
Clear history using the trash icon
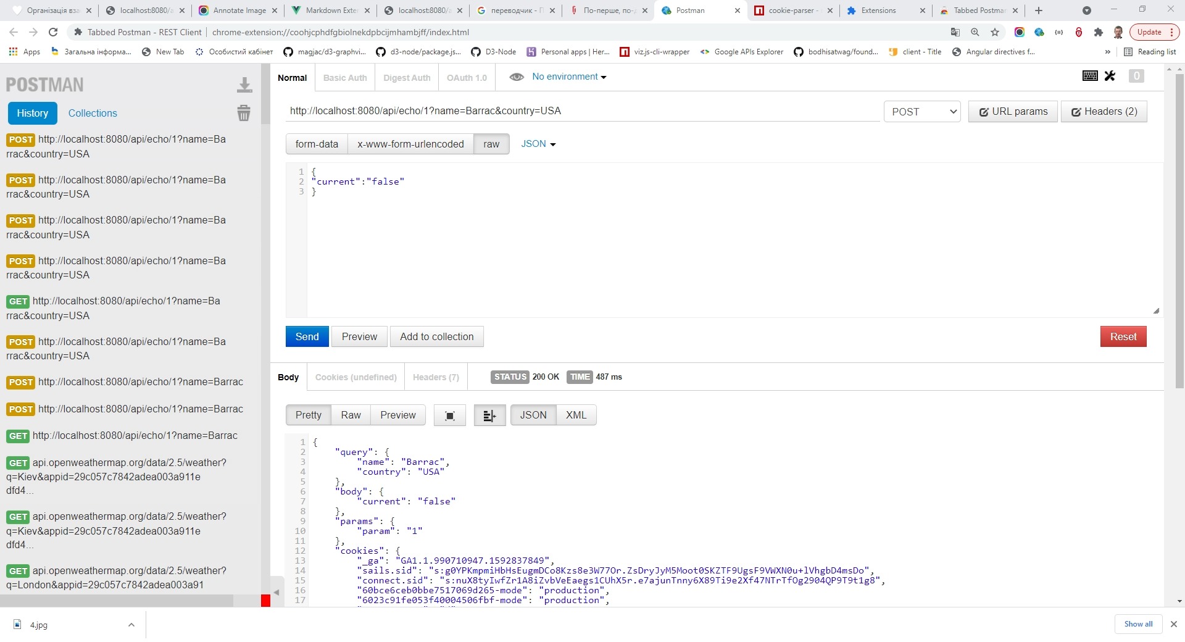244,113
